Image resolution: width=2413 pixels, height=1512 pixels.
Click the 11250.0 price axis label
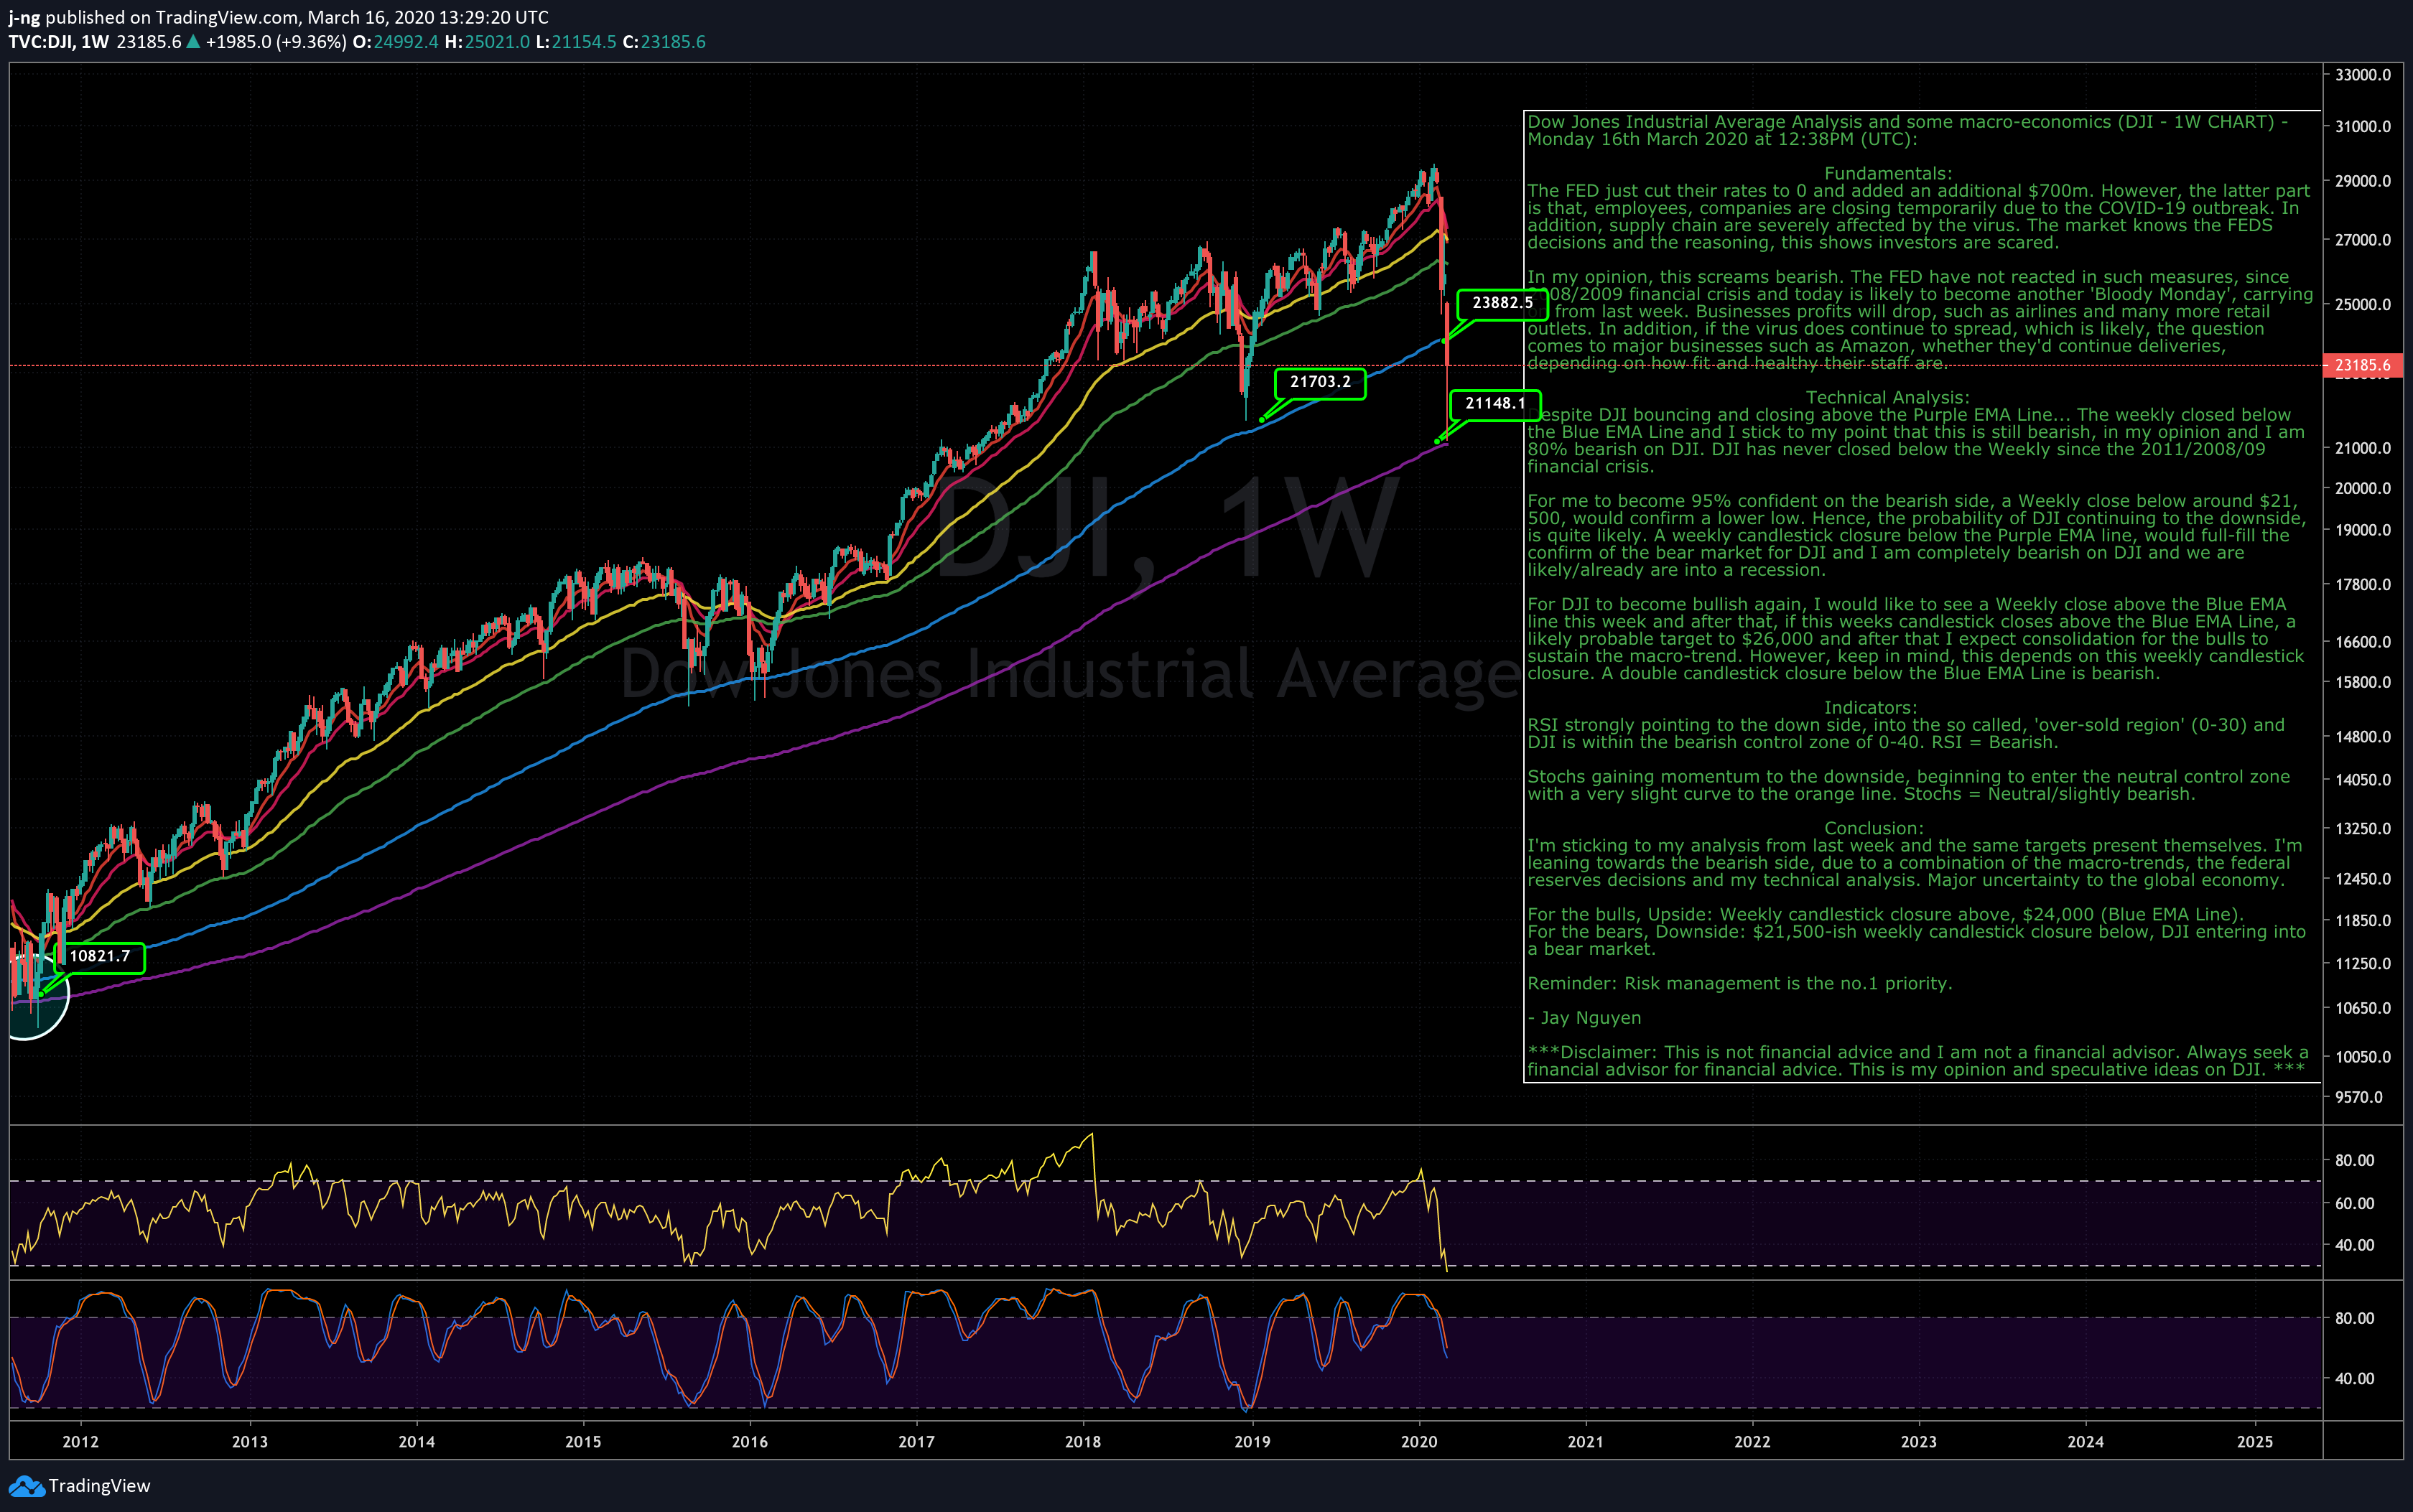pos(2362,964)
